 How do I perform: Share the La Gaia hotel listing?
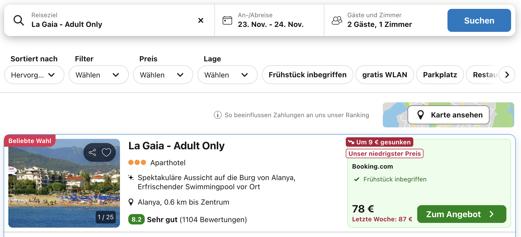click(x=92, y=152)
